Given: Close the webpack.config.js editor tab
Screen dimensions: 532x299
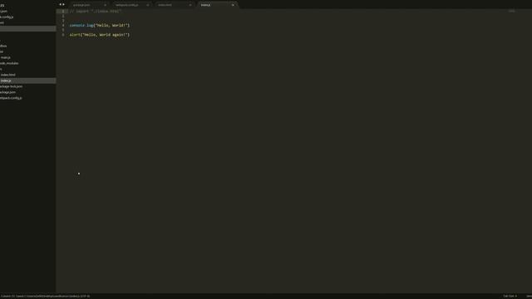Looking at the screenshot, I should pyautogui.click(x=148, y=5).
